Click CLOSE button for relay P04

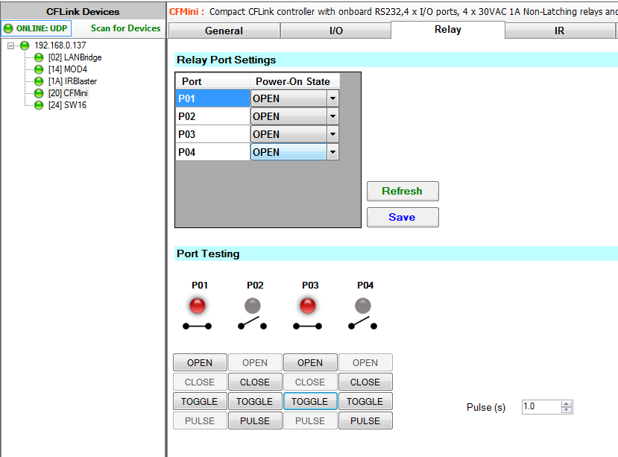pos(366,382)
